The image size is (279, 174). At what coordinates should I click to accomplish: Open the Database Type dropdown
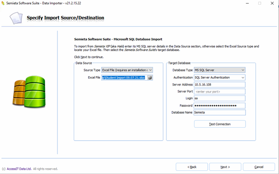pos(220,70)
